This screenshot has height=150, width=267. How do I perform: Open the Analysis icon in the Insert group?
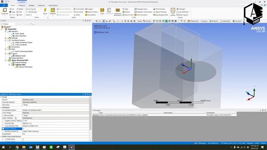tap(53, 10)
